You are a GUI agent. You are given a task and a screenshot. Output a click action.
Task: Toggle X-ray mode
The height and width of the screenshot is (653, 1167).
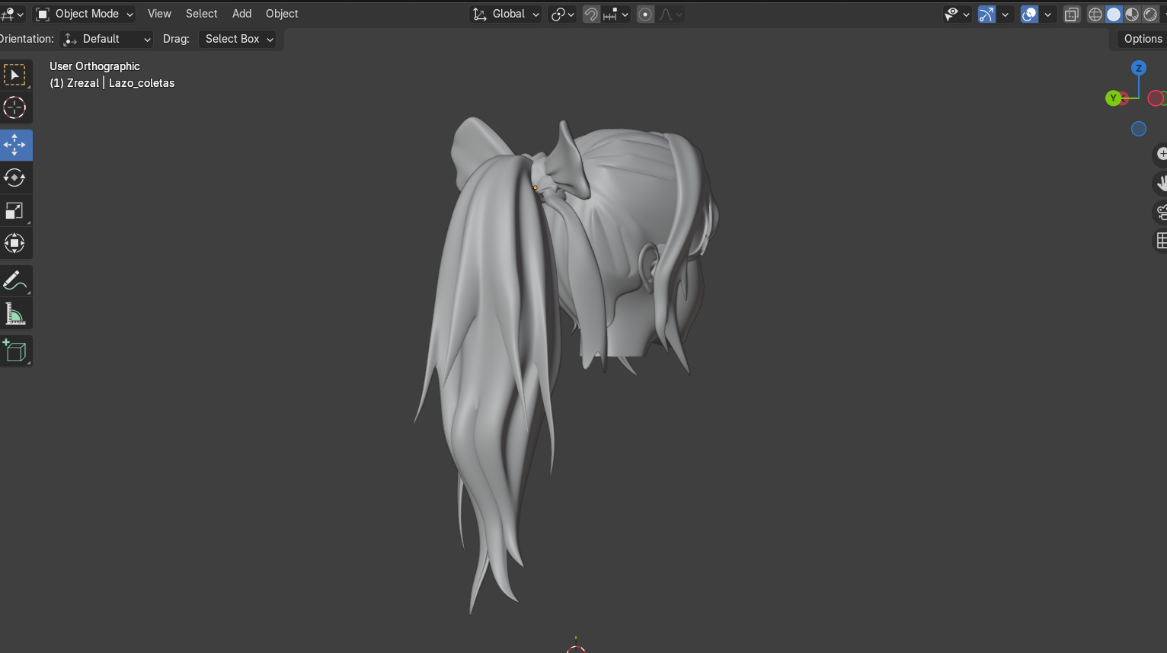pyautogui.click(x=1072, y=14)
